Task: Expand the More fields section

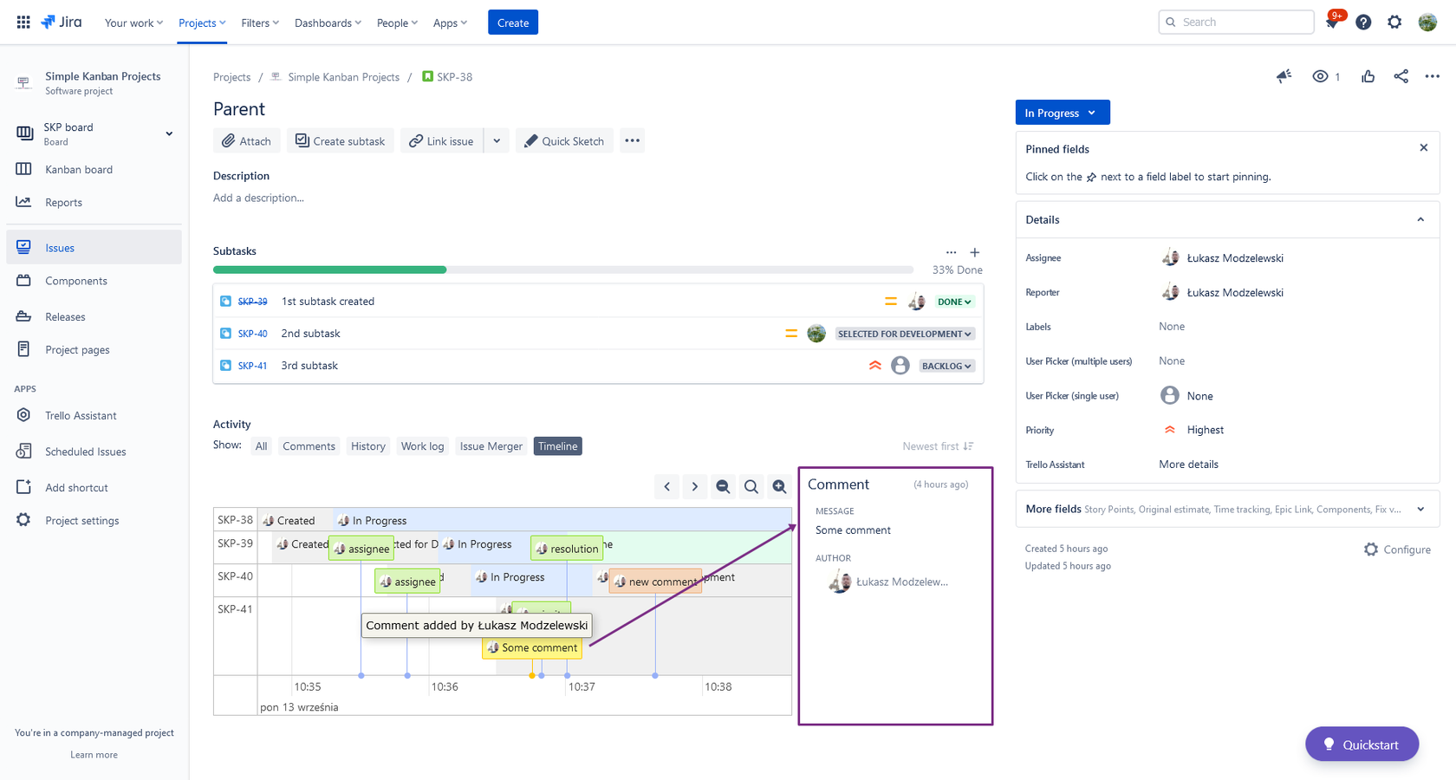Action: pyautogui.click(x=1420, y=509)
